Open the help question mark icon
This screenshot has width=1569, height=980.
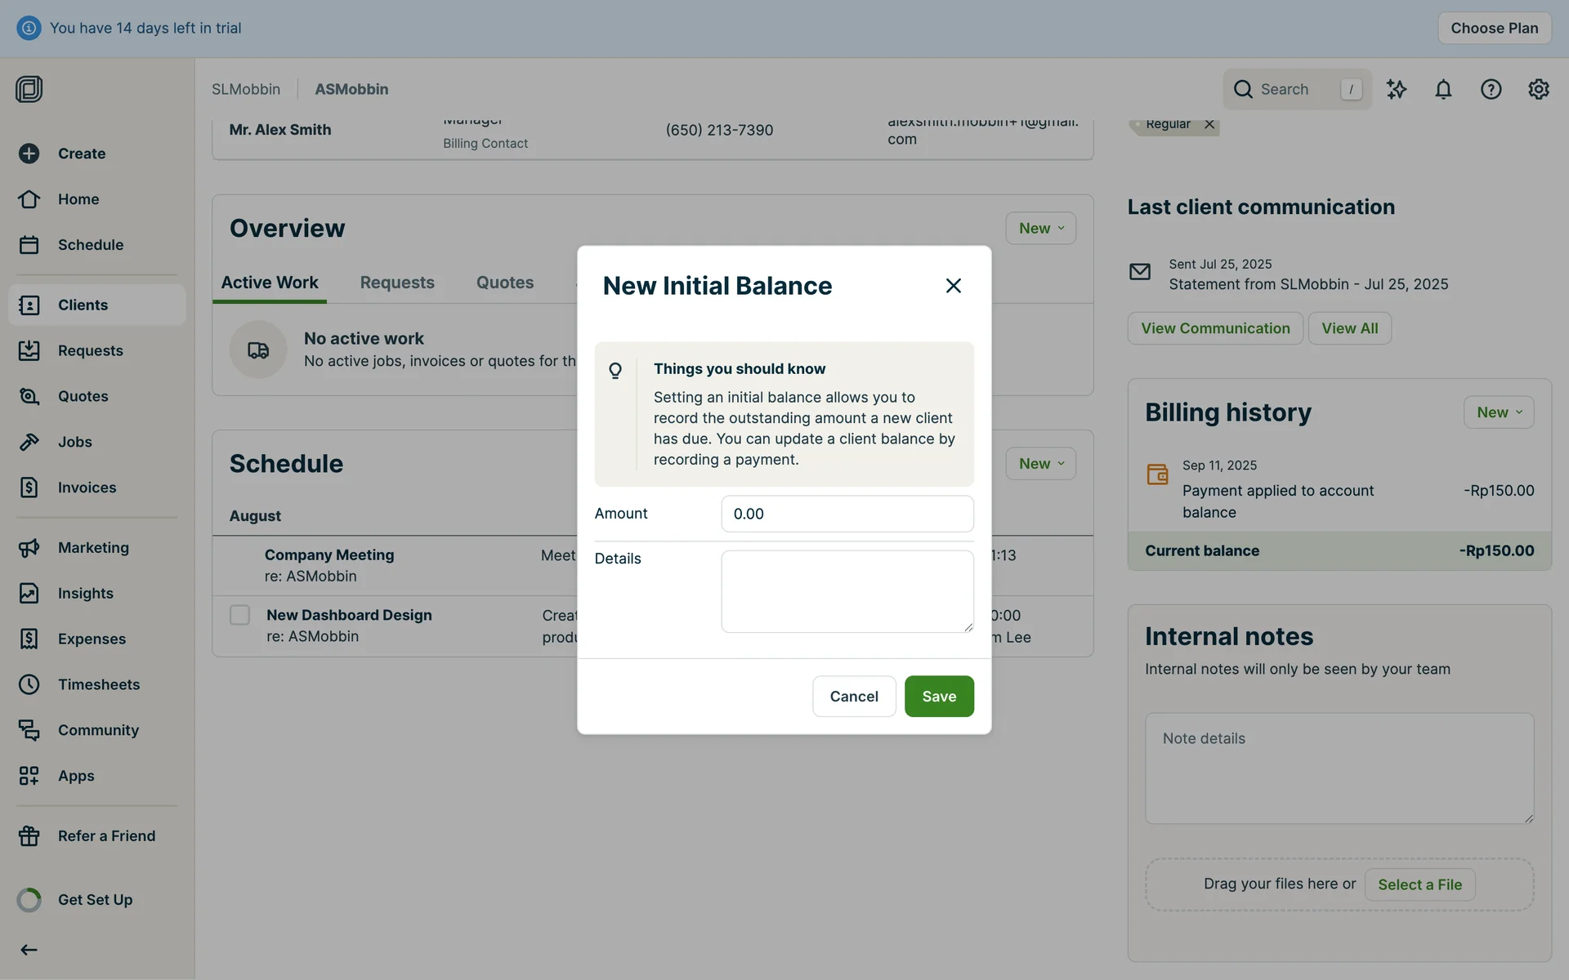[1491, 89]
